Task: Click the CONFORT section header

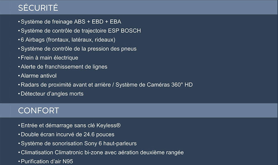Action: 38,111
